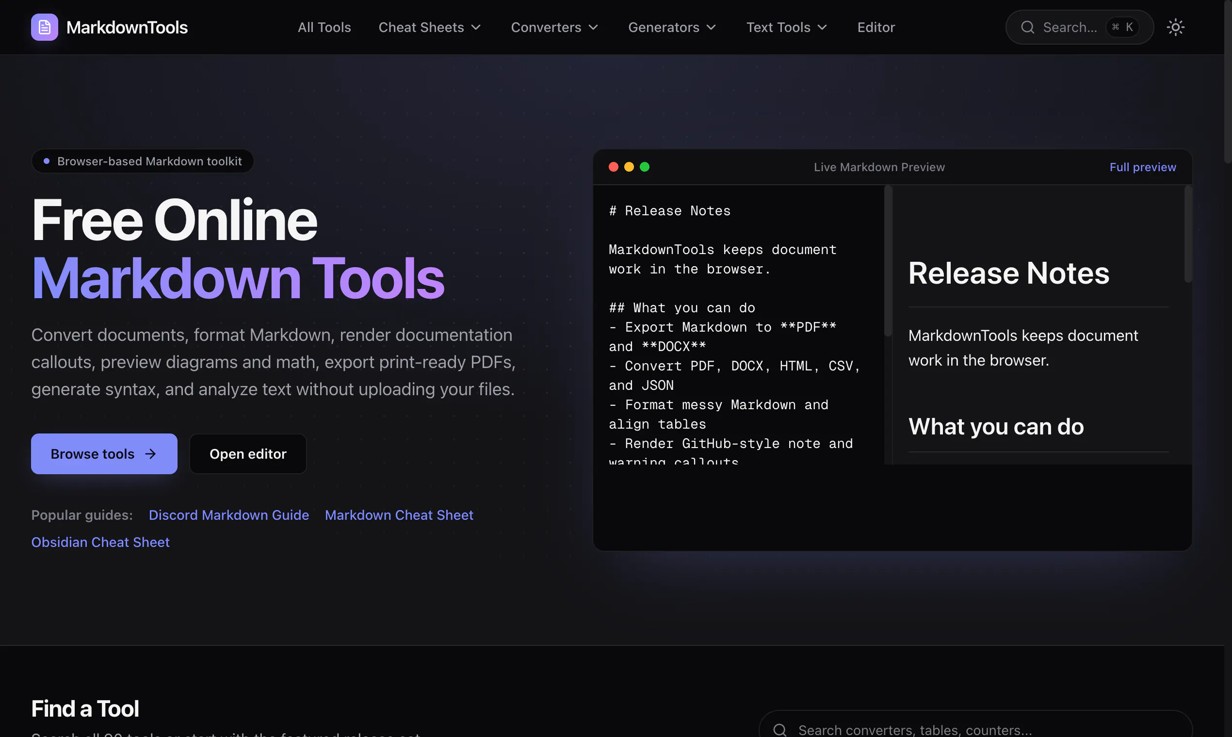
Task: Click the 'Format messy Markdown and' source line
Action: coord(719,405)
